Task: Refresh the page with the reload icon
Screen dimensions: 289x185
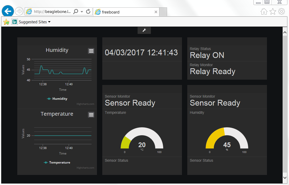Action: click(x=88, y=12)
